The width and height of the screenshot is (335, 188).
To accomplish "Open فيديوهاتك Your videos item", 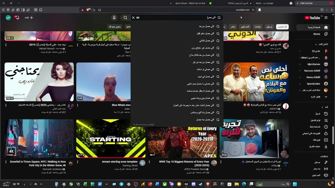I will pos(313,140).
